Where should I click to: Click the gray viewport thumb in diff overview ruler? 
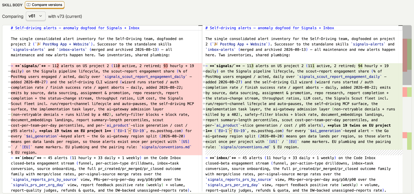[407, 55]
